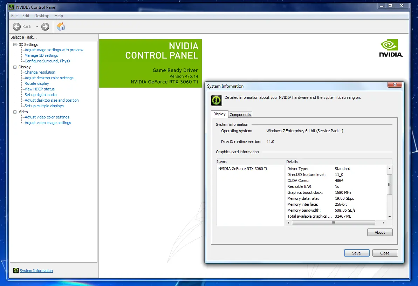
Task: Click the horizontal scrollbar thumb in Details
Action: coord(334,223)
